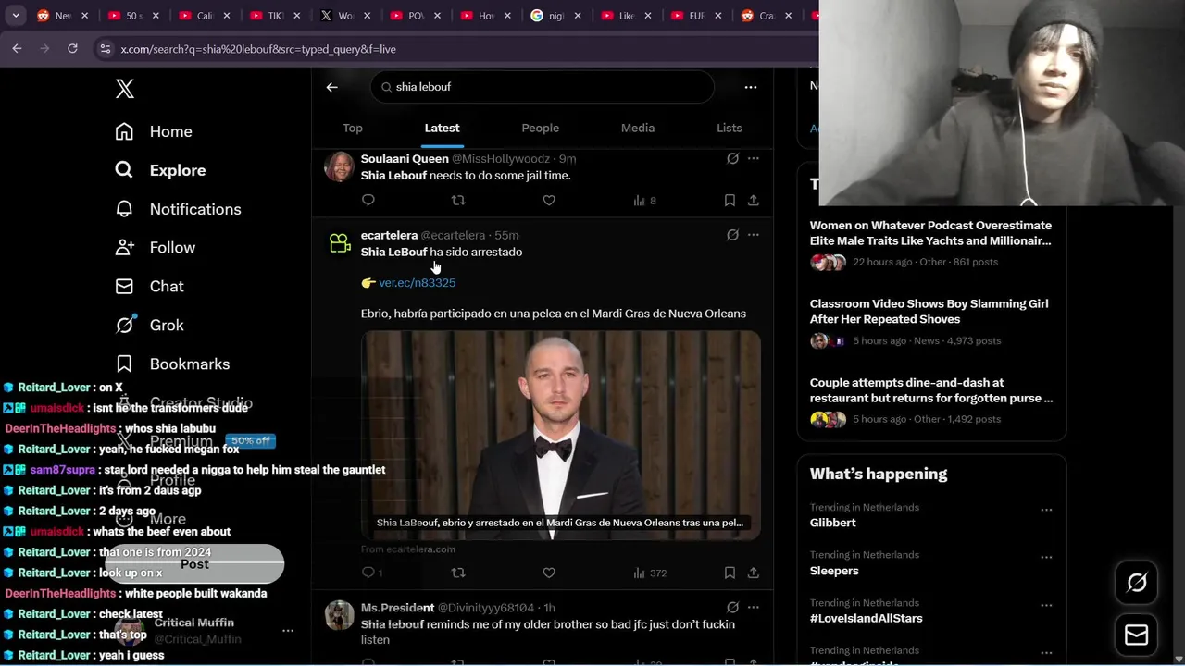Switch to the People tab

(x=540, y=128)
